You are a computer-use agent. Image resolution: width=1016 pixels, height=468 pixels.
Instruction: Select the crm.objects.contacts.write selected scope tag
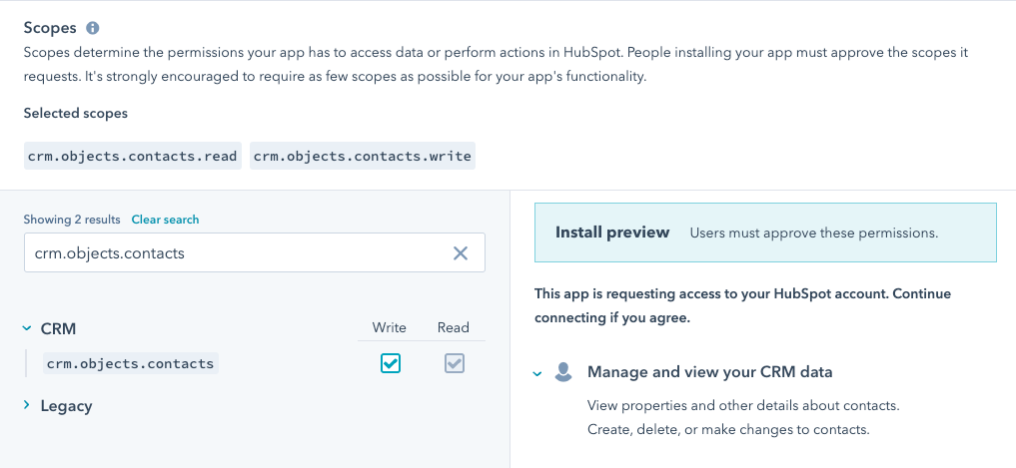362,156
